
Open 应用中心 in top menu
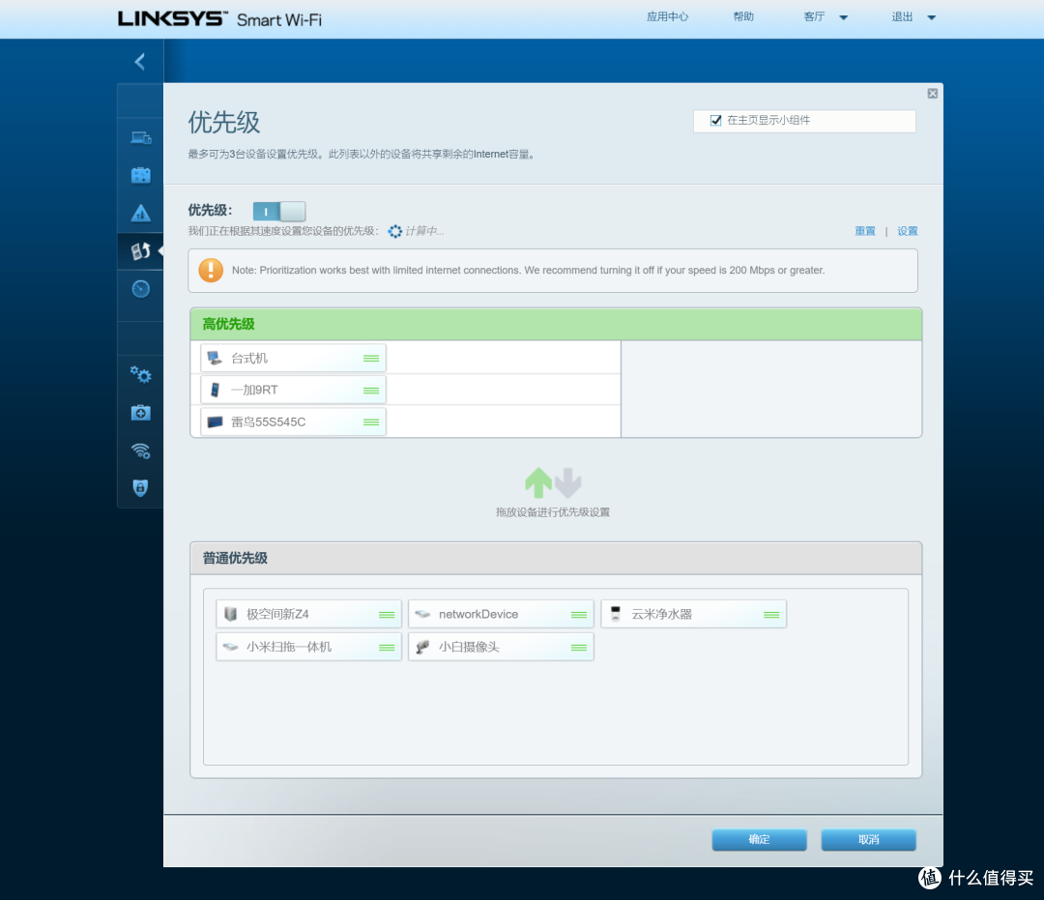pyautogui.click(x=667, y=16)
